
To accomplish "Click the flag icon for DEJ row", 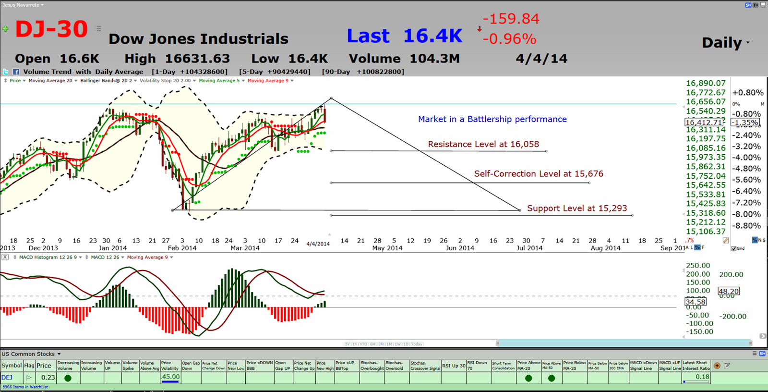I will tap(29, 378).
